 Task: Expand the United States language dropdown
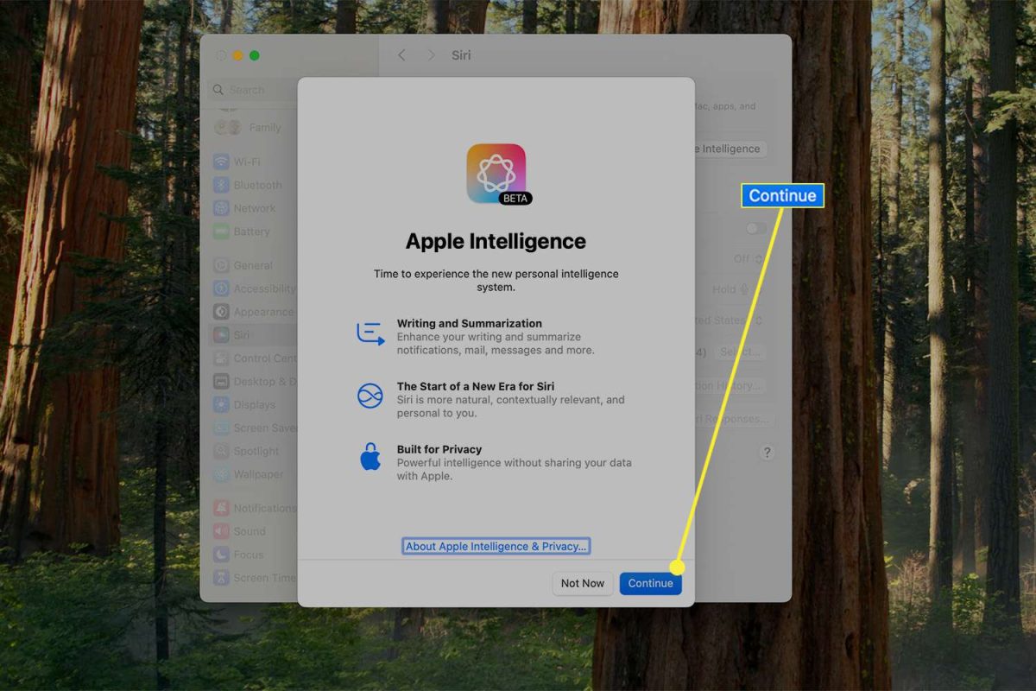tap(729, 320)
